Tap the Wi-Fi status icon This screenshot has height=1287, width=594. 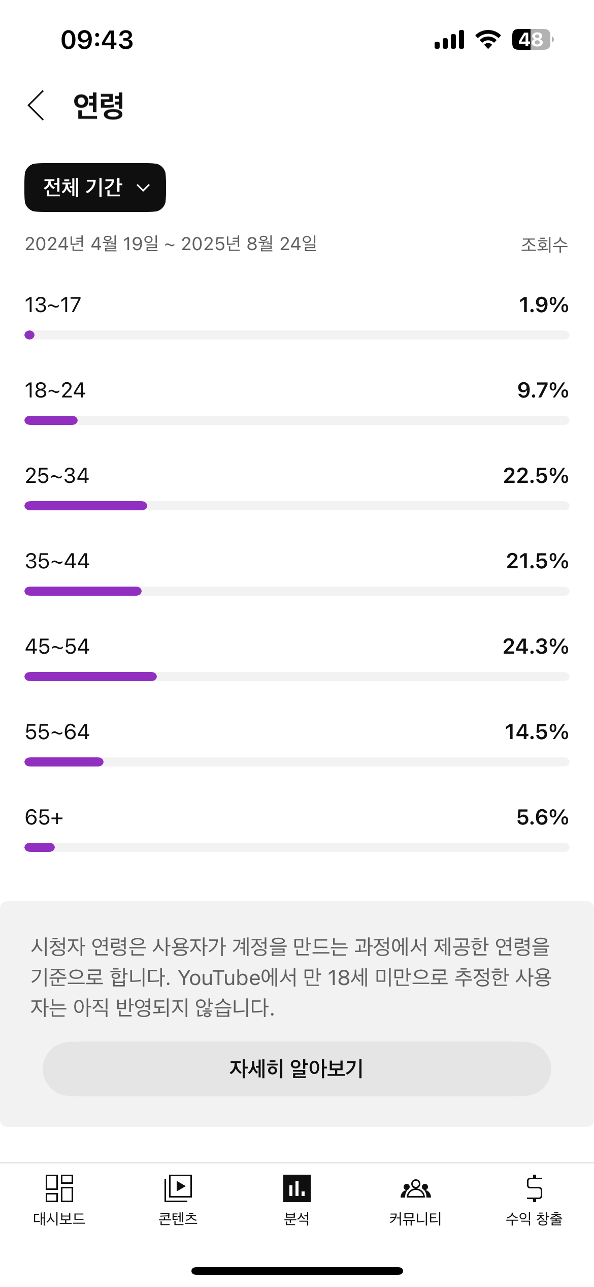click(488, 40)
